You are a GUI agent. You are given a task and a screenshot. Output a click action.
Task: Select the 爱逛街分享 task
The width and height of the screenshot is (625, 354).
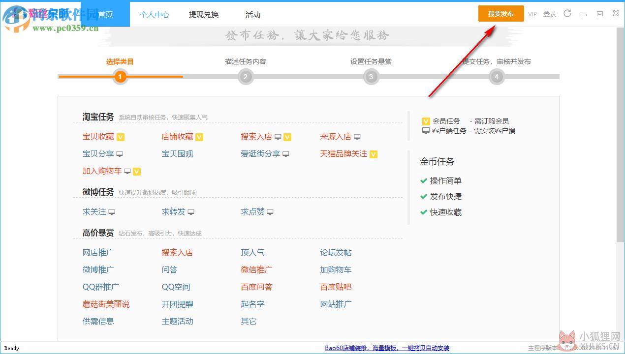click(x=260, y=154)
